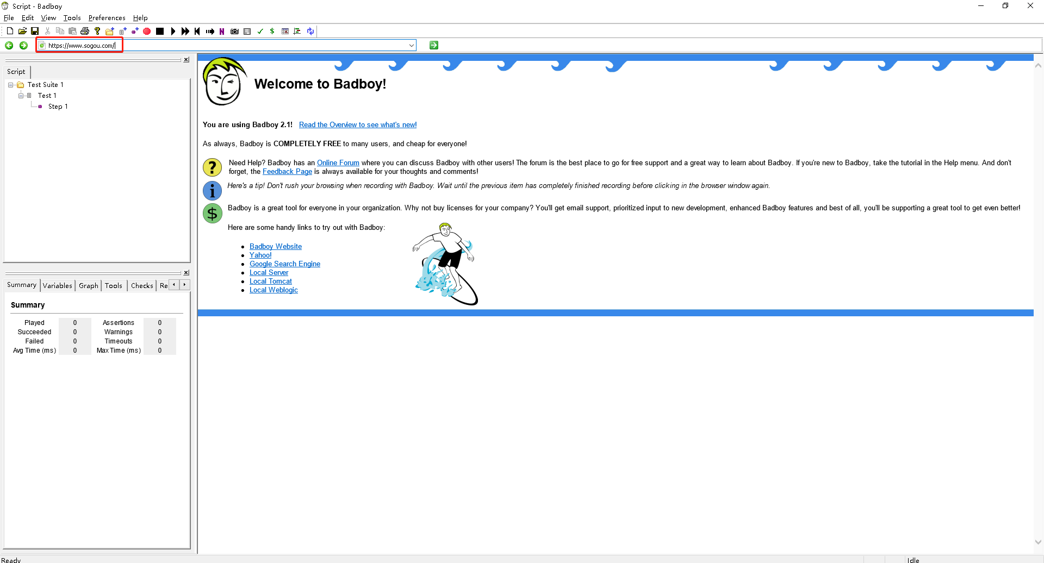
Task: Add a variable with the green dollar icon
Action: [x=272, y=31]
